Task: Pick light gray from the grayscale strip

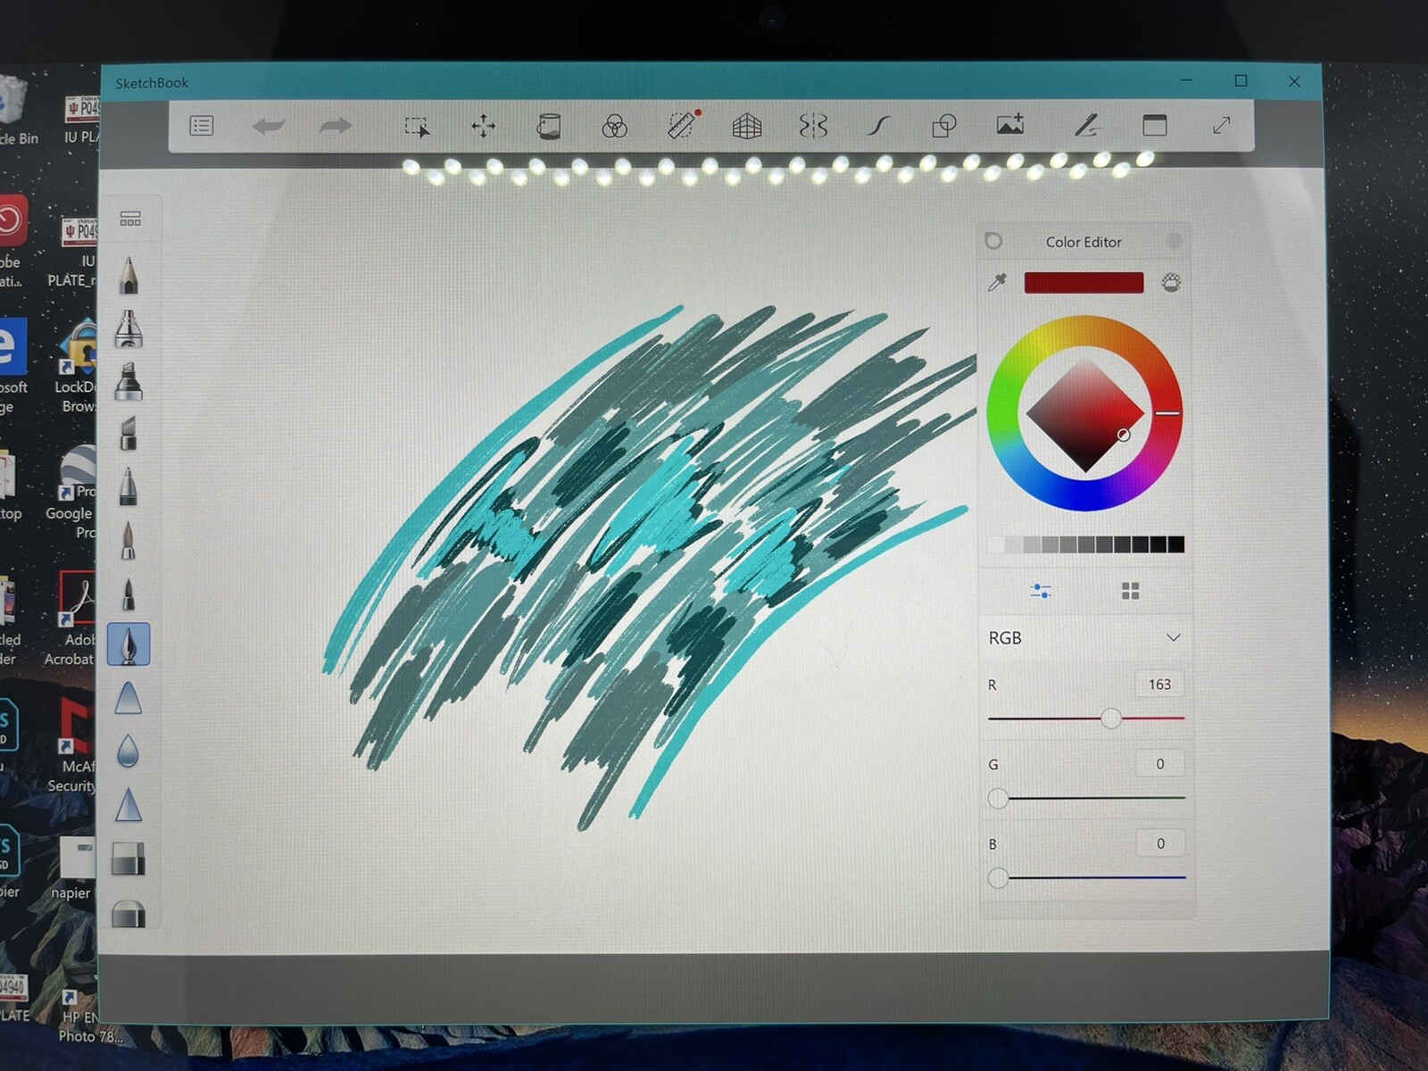Action: pos(1014,544)
